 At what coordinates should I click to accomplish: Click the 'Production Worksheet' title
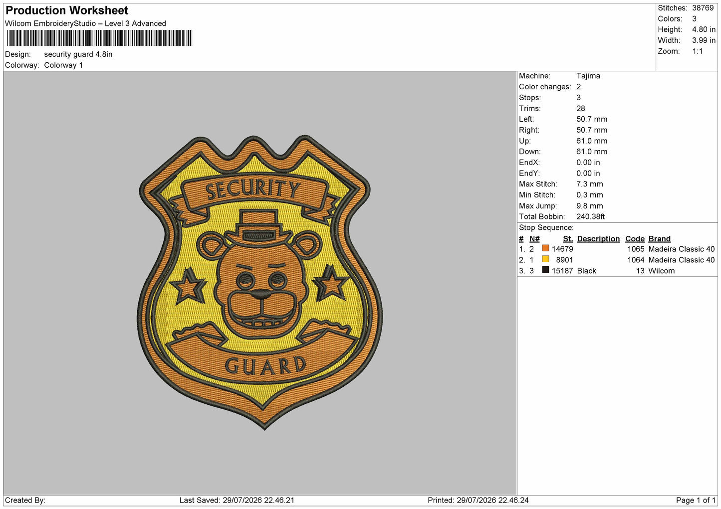pyautogui.click(x=67, y=10)
